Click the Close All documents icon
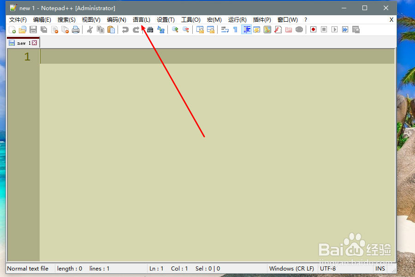 pos(65,30)
